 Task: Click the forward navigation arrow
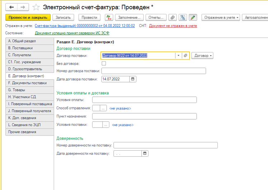[x=23, y=7]
